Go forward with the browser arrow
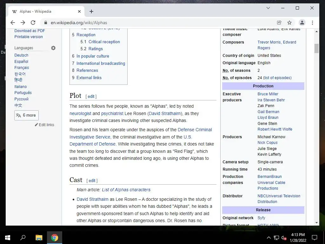The height and width of the screenshot is (244, 325). coord(23,23)
